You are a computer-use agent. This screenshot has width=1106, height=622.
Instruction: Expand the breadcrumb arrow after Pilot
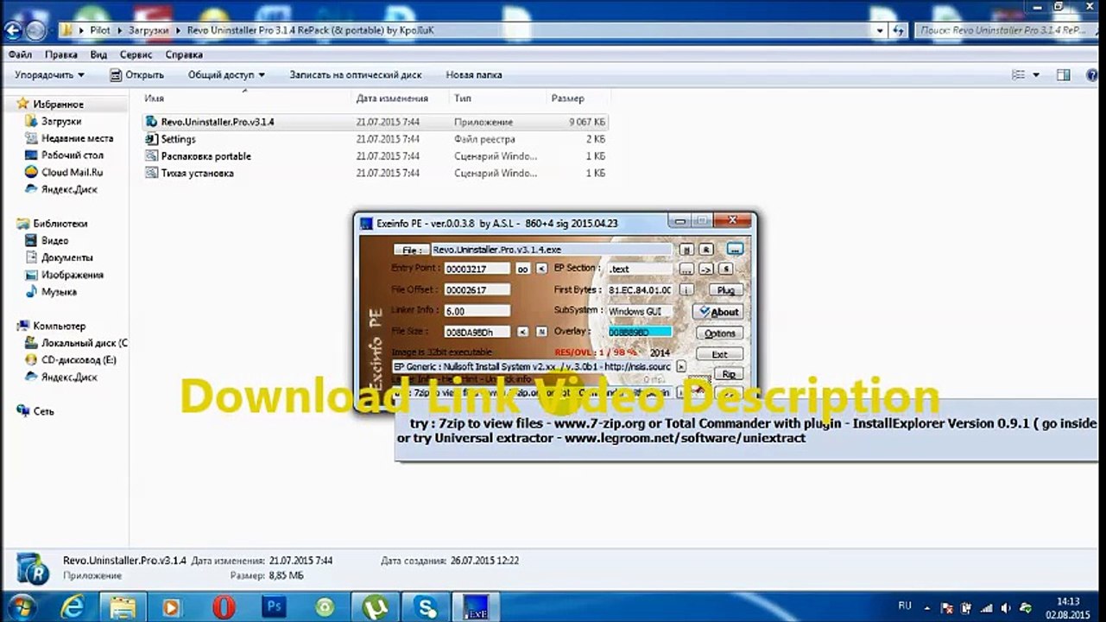click(119, 29)
